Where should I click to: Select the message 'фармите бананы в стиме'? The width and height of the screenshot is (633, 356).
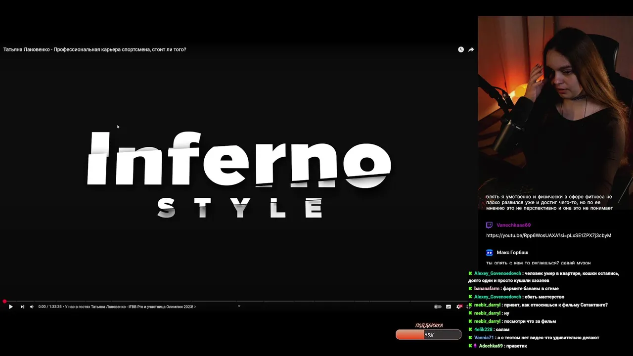coord(531,288)
